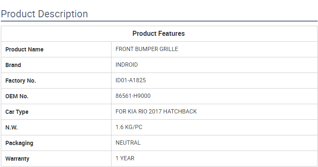
Task: Select the 1 YEAR warranty value
Action: (x=125, y=158)
